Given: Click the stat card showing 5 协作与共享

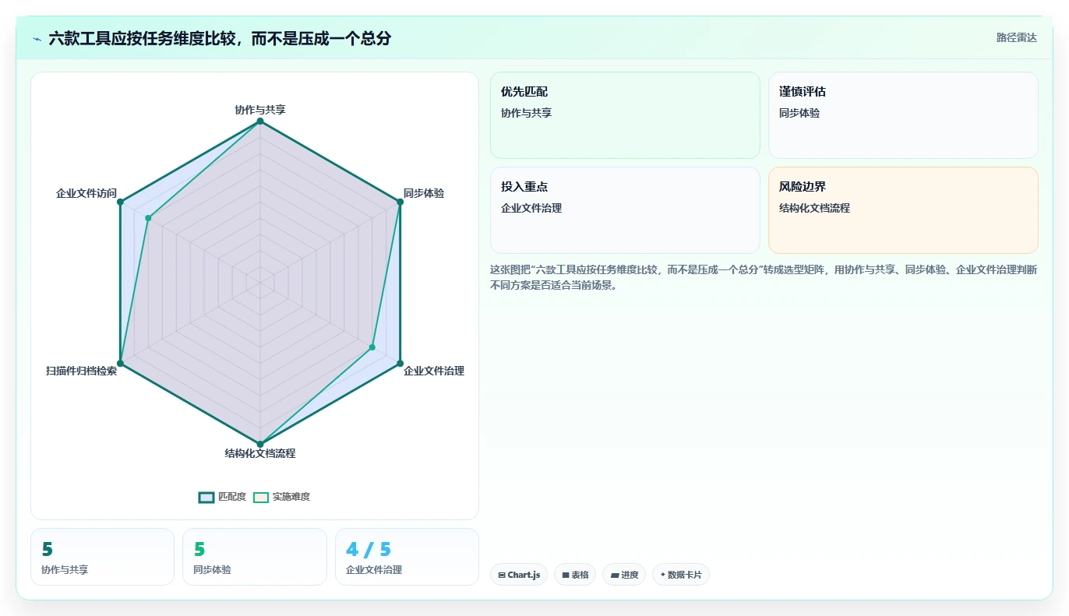Looking at the screenshot, I should click(102, 557).
